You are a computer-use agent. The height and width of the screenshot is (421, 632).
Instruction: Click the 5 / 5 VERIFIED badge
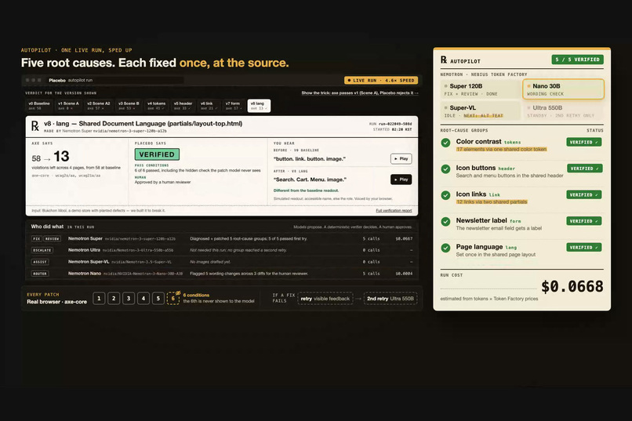click(577, 60)
